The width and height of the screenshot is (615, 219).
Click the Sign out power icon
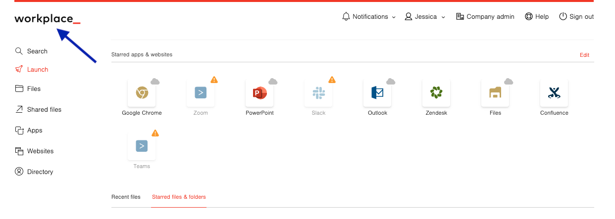click(x=563, y=16)
